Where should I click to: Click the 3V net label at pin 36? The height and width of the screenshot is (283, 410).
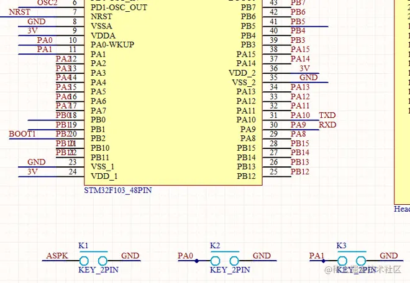tap(304, 68)
